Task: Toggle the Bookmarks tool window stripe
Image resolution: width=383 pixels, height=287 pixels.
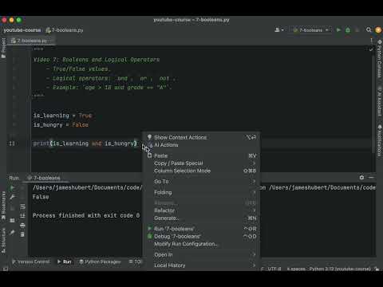Action: point(3,206)
